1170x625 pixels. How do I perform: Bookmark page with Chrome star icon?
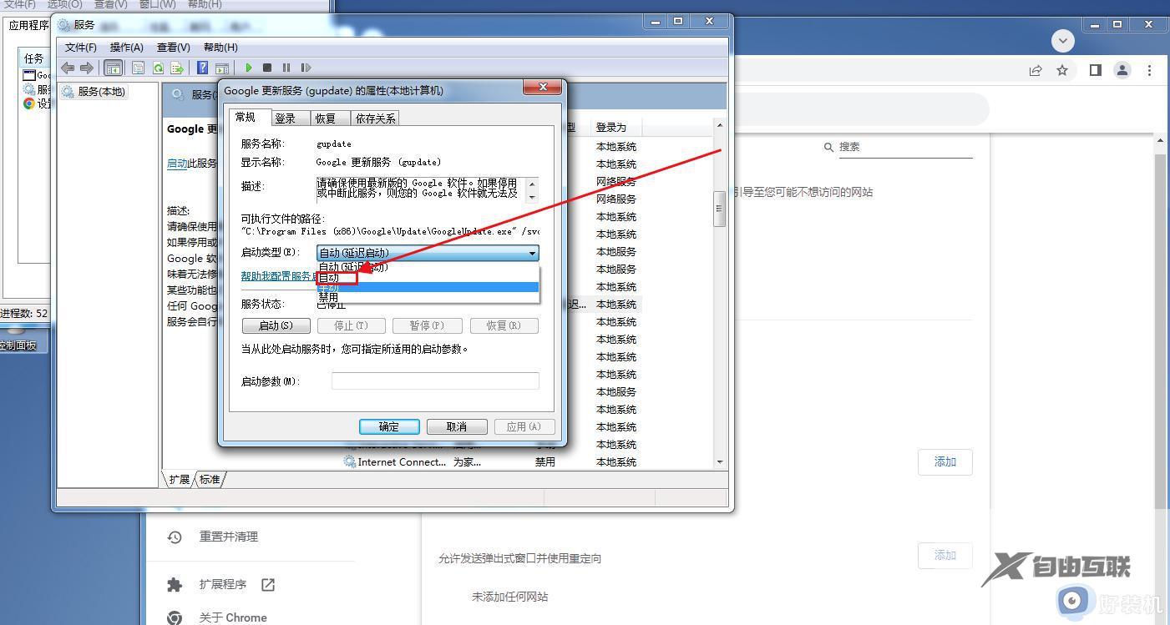coord(1062,70)
